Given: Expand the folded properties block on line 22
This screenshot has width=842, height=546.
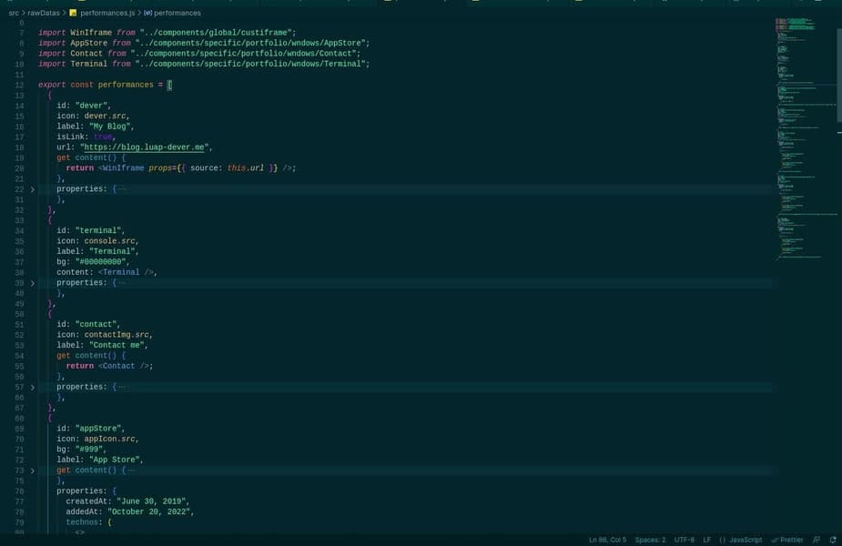Looking at the screenshot, I should point(32,189).
